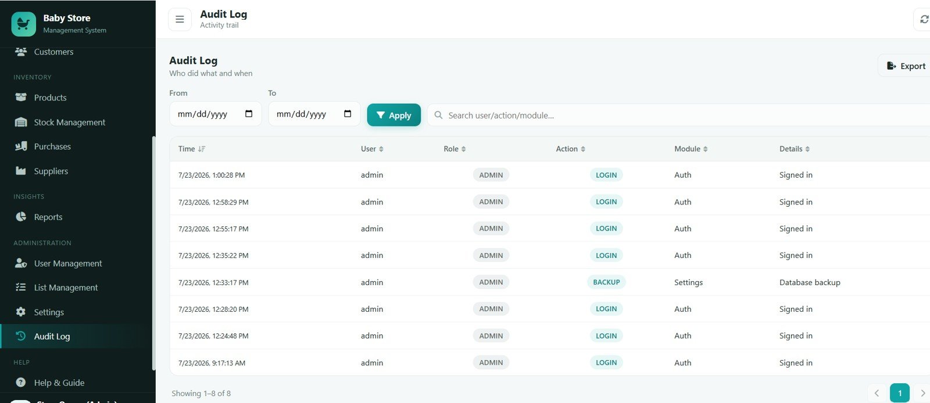Click the Stock Management warehouse icon
Screen dimensions: 930x403
point(21,122)
